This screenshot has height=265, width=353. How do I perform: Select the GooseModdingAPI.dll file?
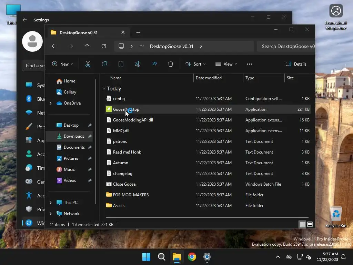coord(133,120)
